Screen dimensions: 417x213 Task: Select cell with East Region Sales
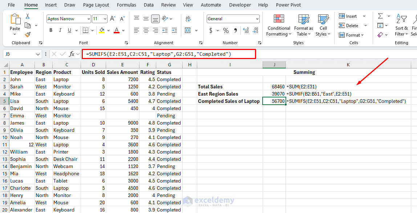(230, 94)
